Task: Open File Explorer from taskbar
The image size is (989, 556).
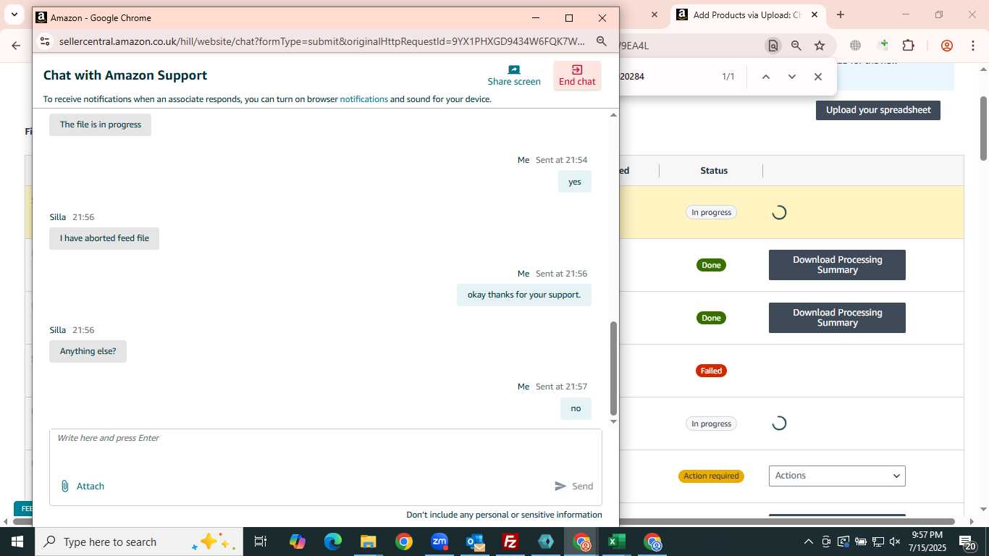Action: coord(368,542)
